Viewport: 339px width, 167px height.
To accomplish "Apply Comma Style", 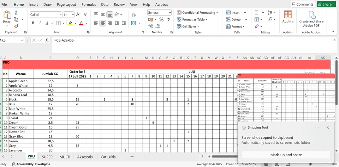I will point(168,20).
